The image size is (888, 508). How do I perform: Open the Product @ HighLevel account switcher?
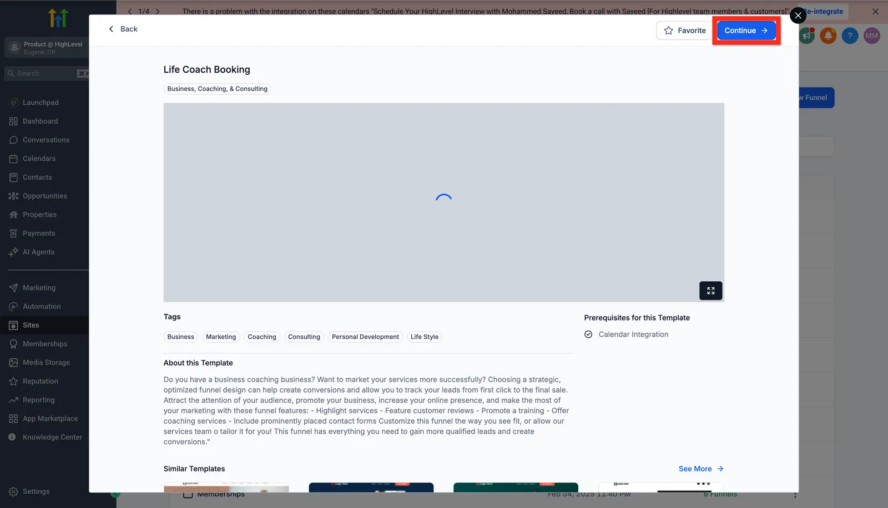point(47,48)
